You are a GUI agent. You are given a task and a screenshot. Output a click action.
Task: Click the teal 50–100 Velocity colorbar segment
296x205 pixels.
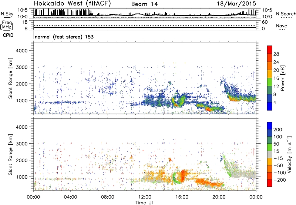[270, 140]
